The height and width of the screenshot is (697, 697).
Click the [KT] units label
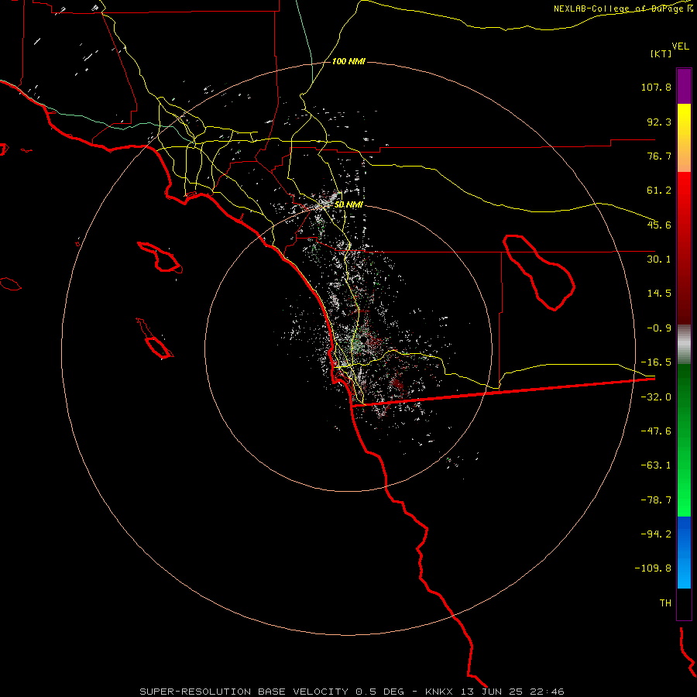tap(661, 53)
